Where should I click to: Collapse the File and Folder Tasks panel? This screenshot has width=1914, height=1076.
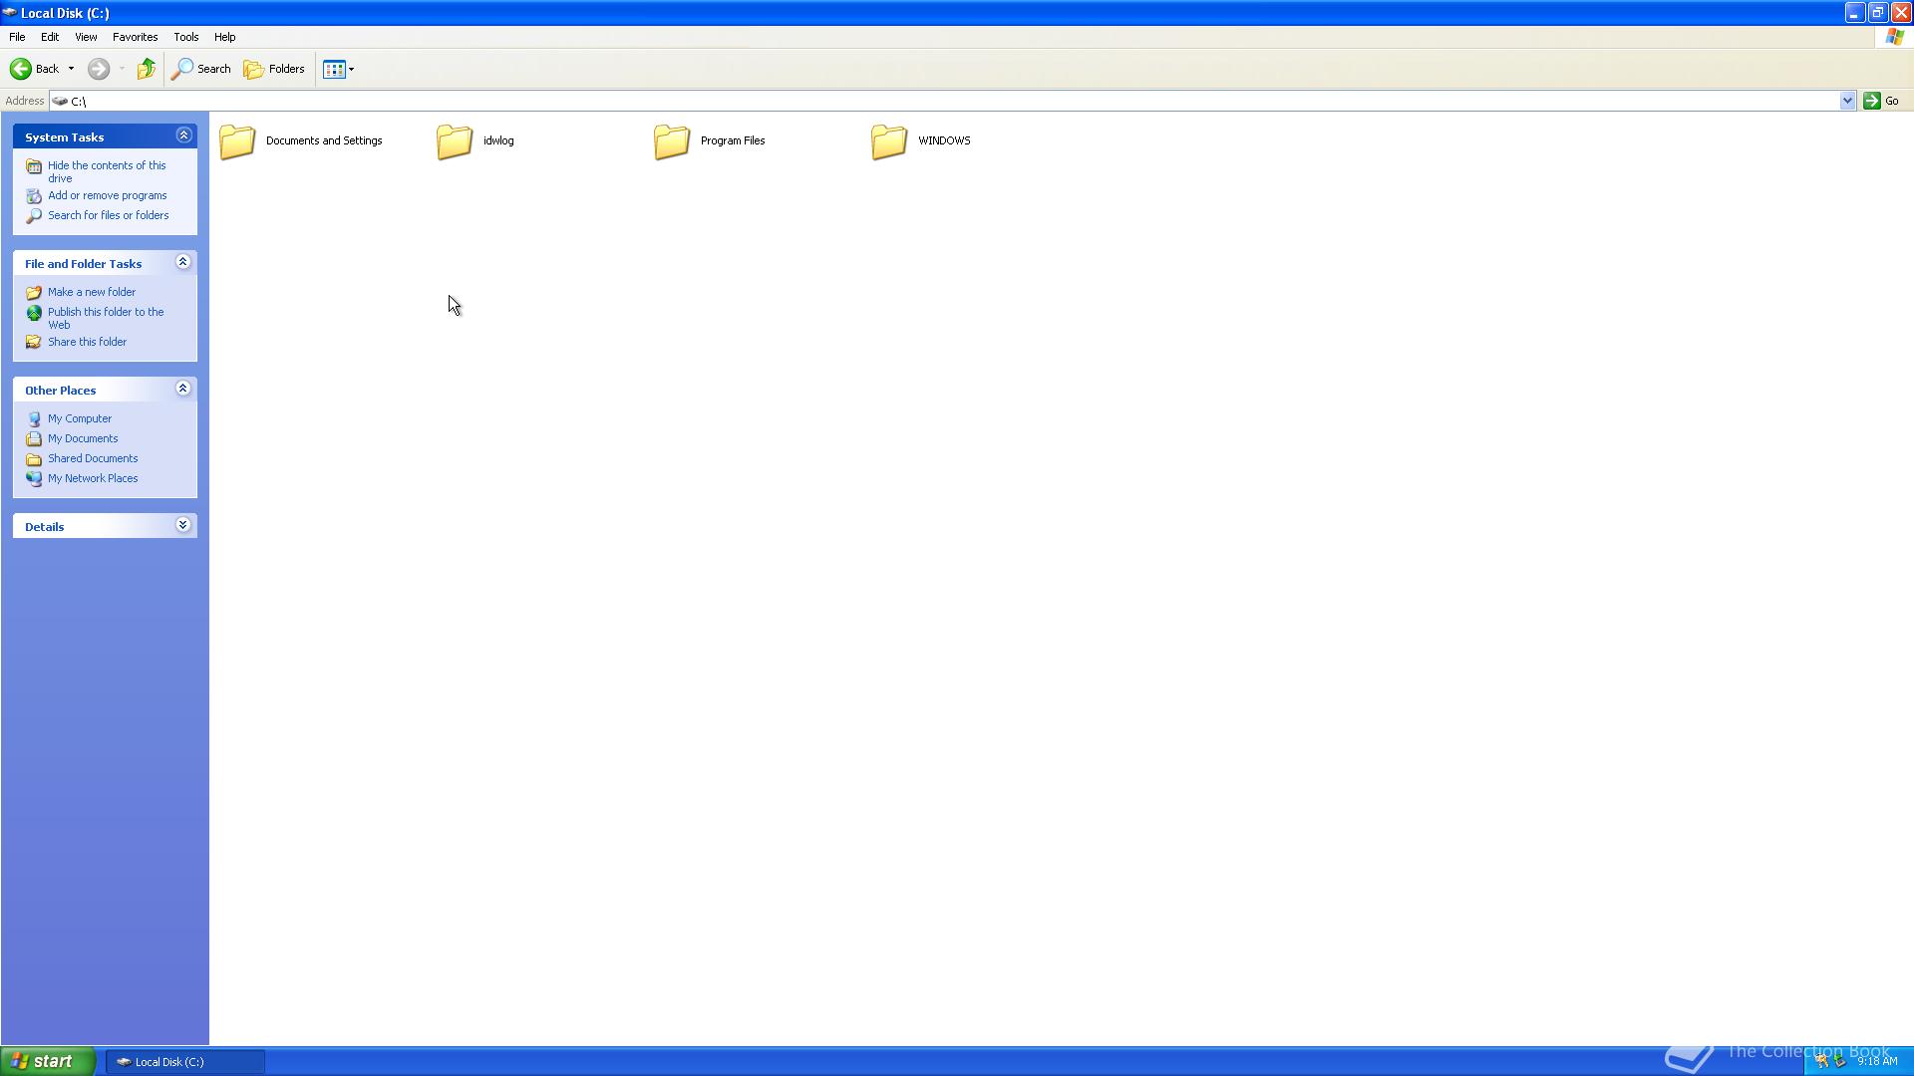click(x=182, y=263)
